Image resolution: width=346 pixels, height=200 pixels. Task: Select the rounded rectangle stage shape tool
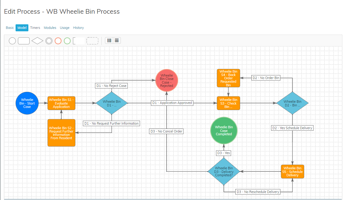tap(24, 41)
